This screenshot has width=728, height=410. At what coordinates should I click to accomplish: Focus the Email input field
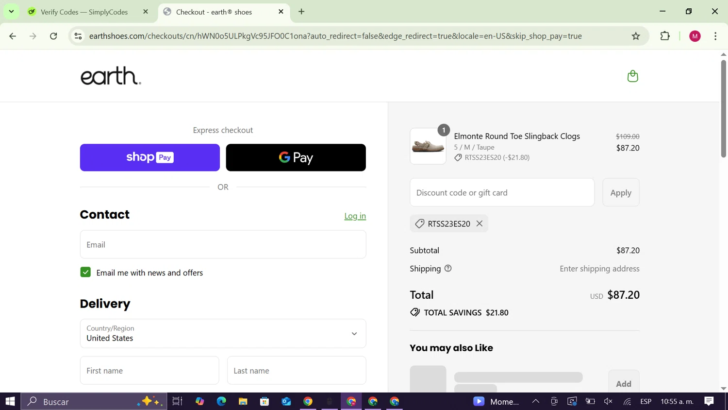coord(223,244)
